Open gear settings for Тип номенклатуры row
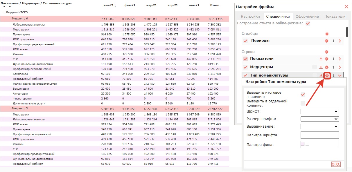This screenshot has width=352, height=172. coord(327,76)
